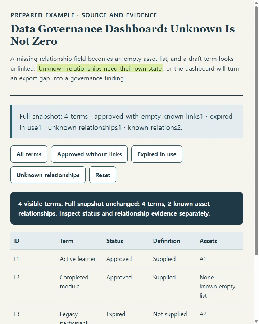Click the Expired status cell
Screen dimensions: 259x324
127,315
